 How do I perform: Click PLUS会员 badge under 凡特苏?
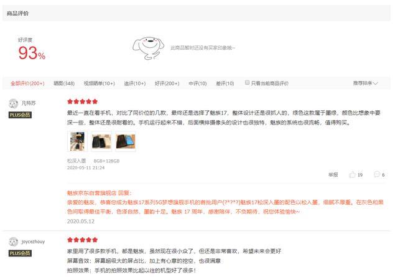tap(20, 115)
